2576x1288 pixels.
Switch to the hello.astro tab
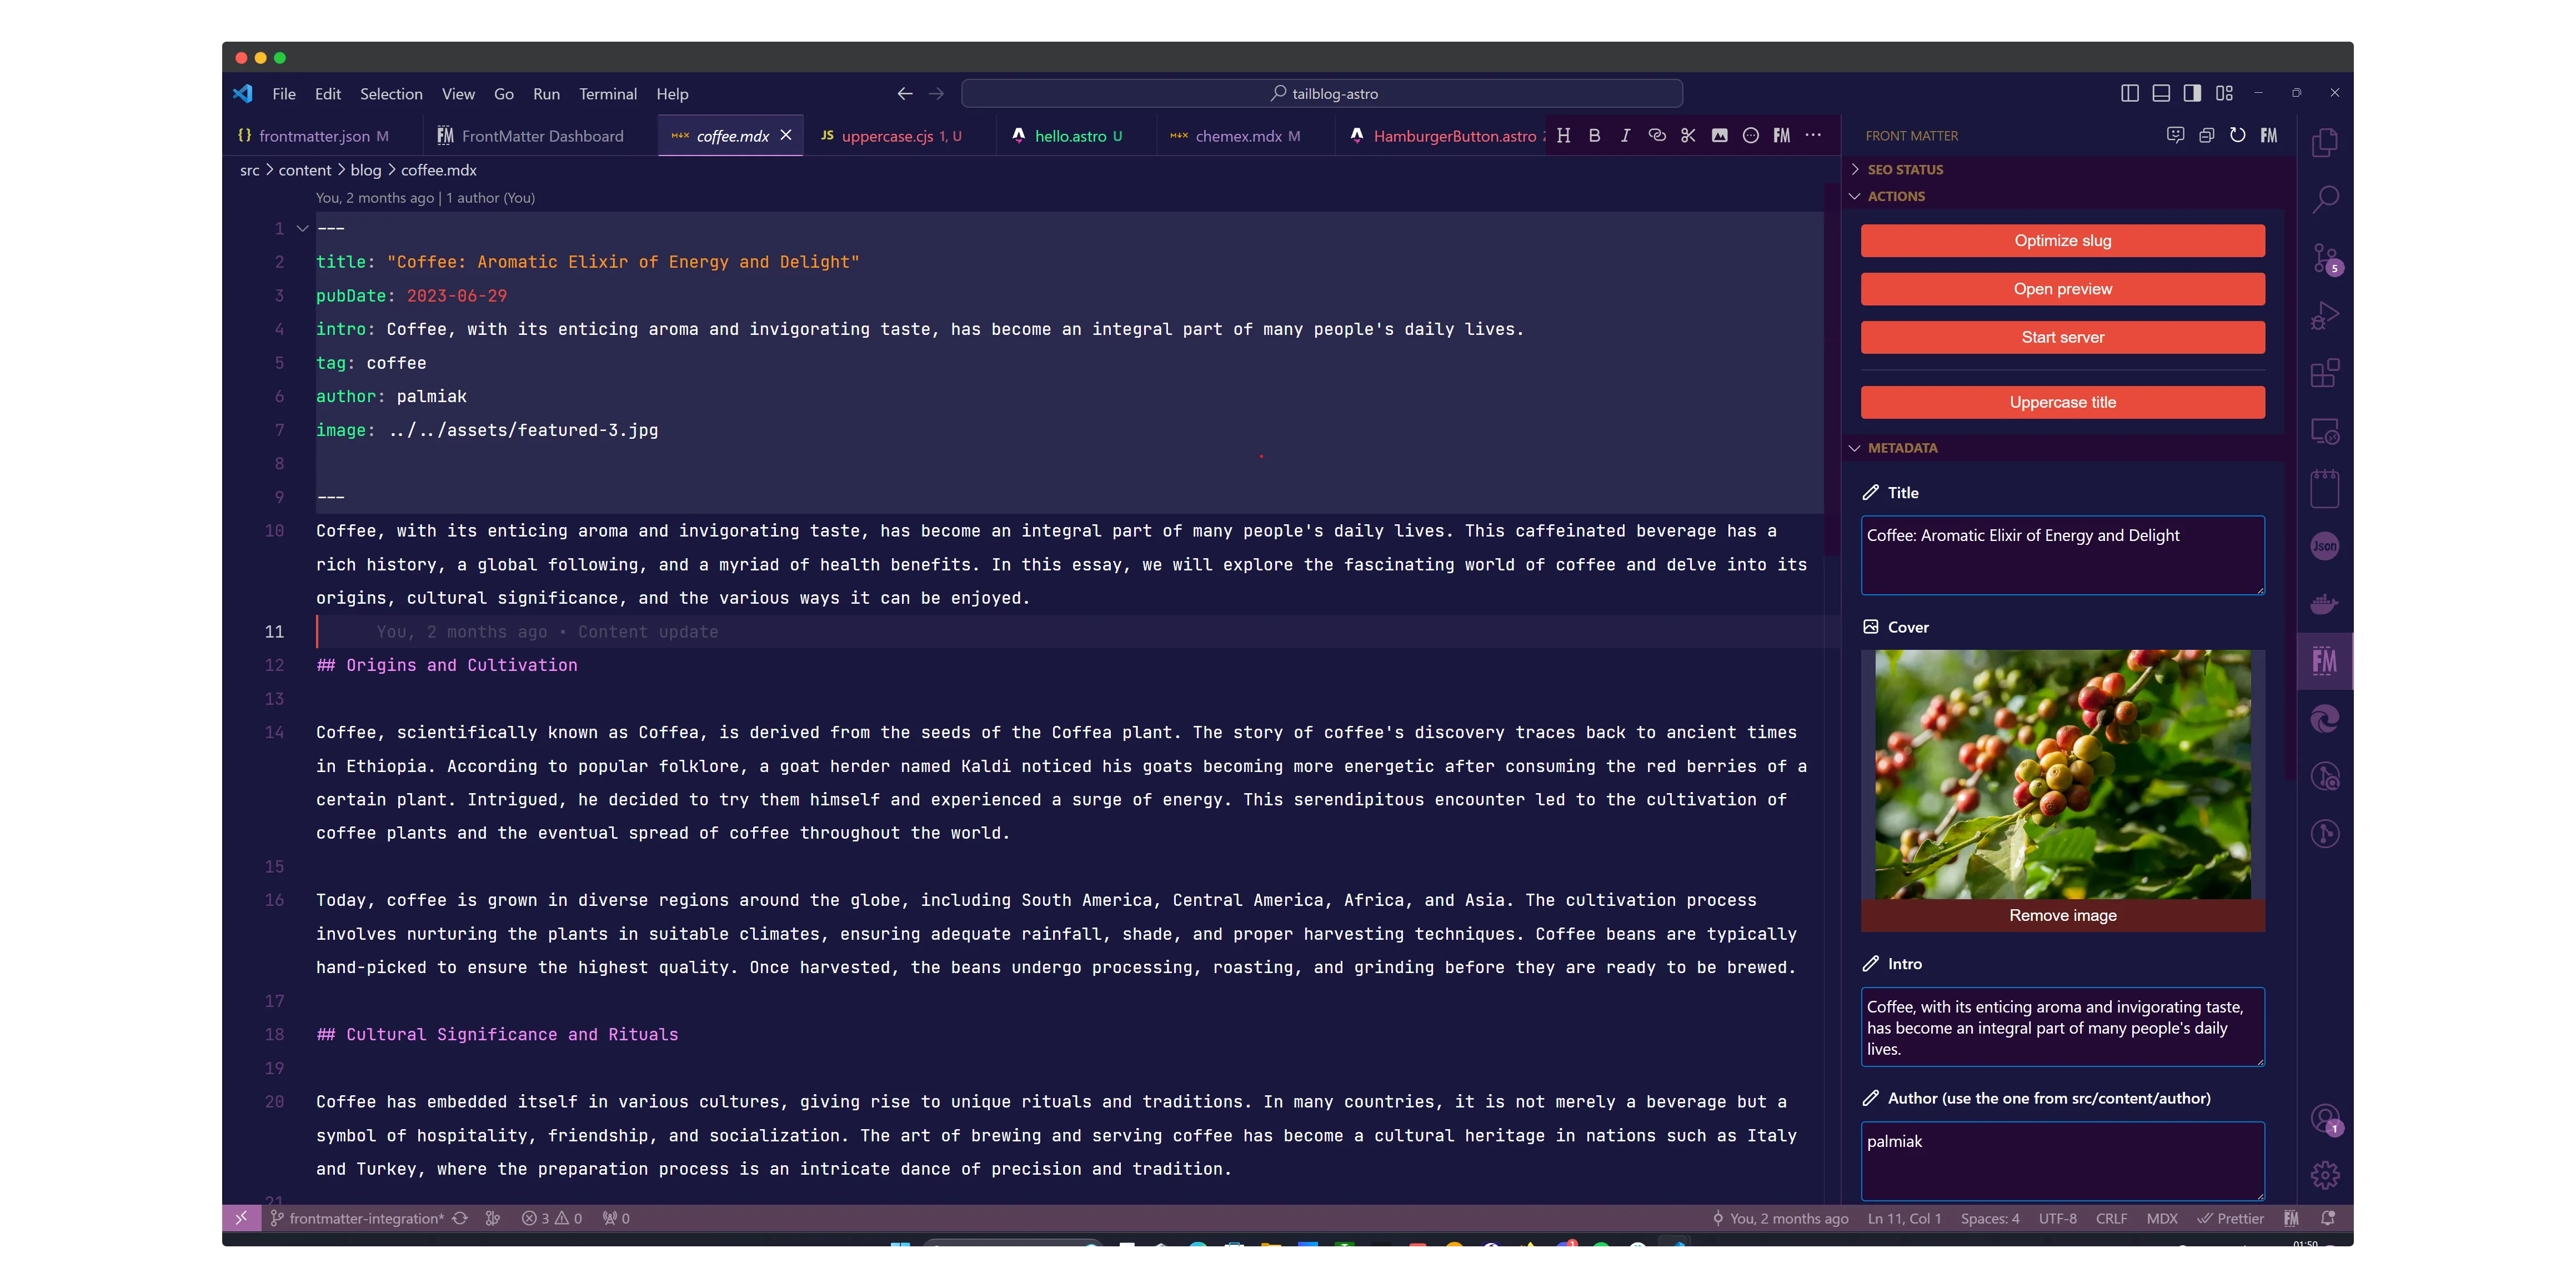pyautogui.click(x=1068, y=136)
